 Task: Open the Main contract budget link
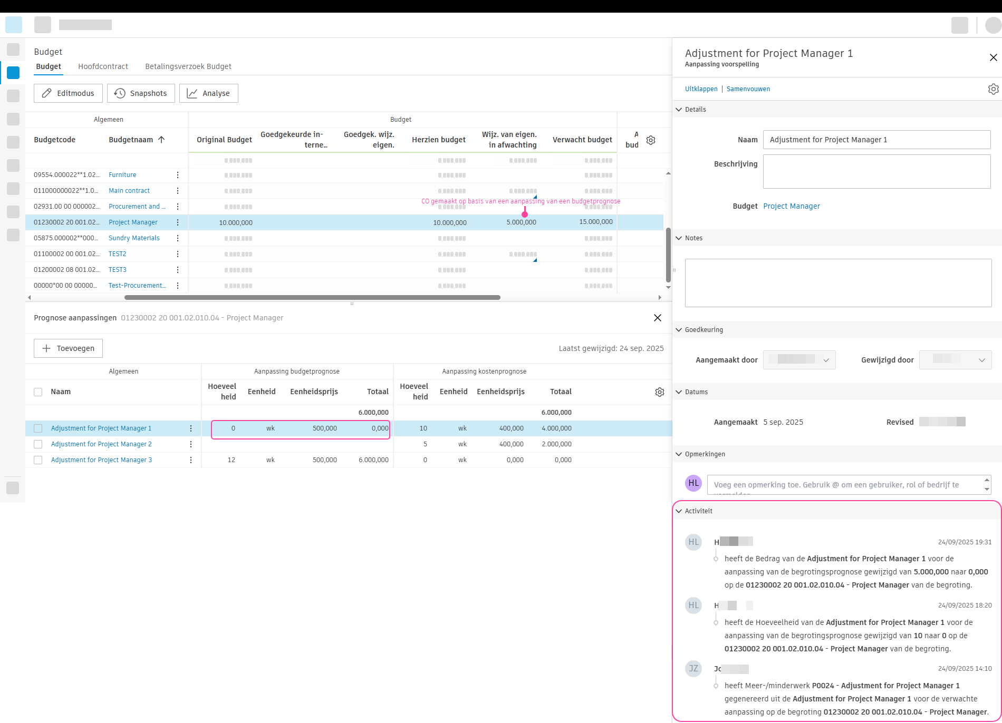[x=129, y=191]
